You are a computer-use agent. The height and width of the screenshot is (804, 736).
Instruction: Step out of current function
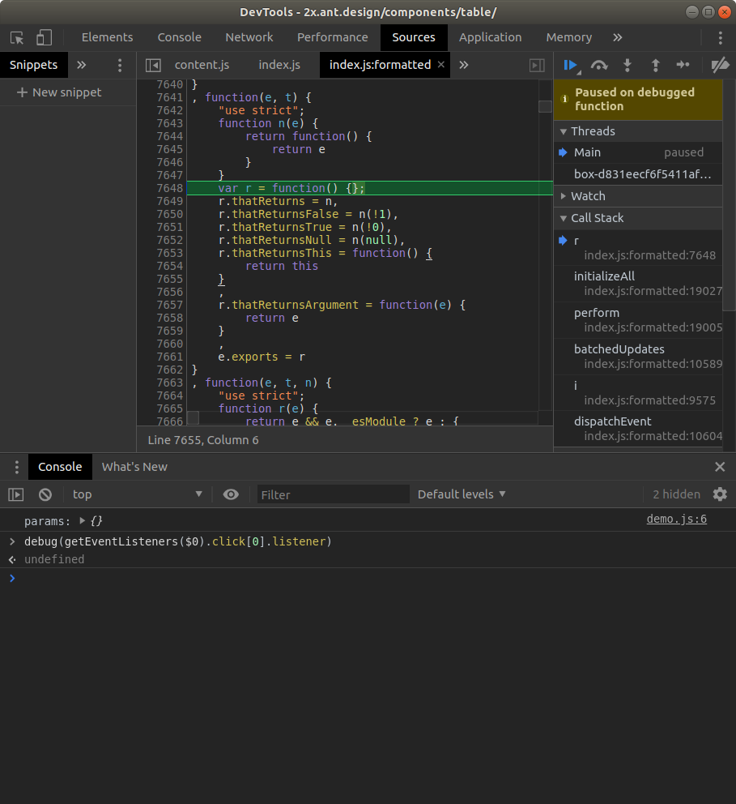(655, 65)
